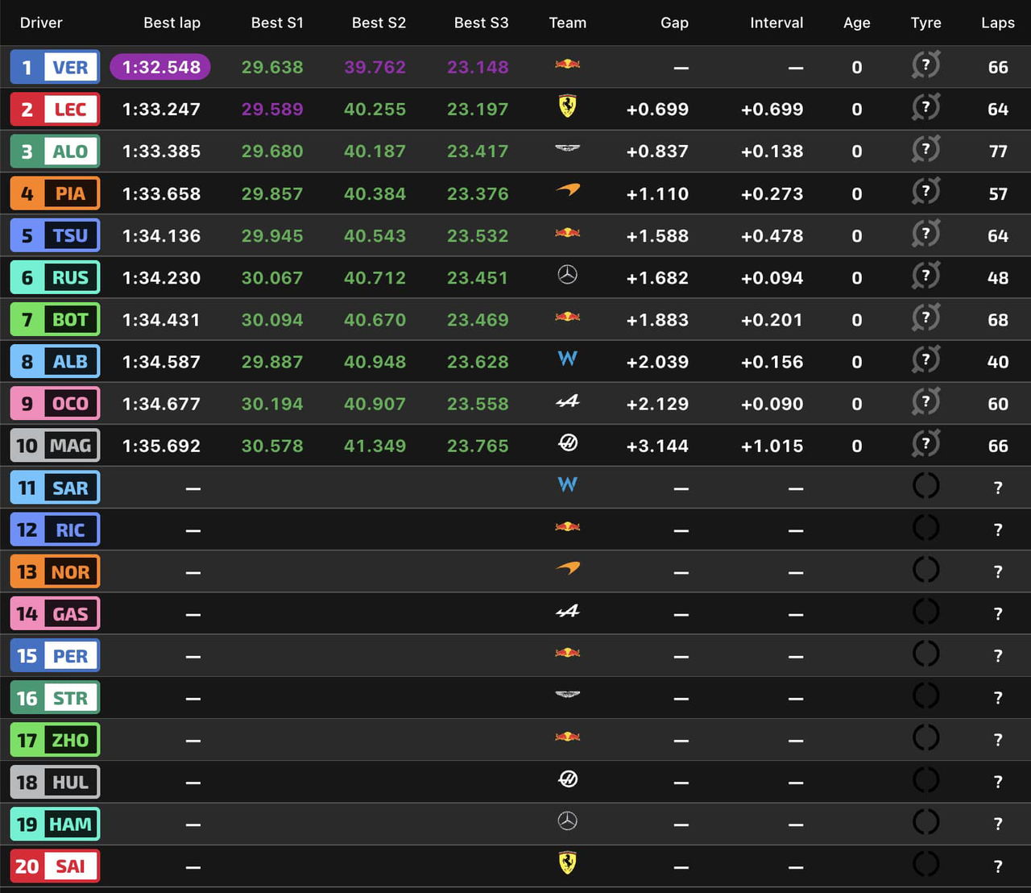
Task: Click the team logo in RIC row
Action: (568, 527)
